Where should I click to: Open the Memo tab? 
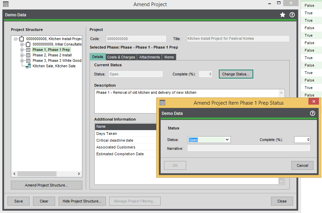click(x=169, y=57)
